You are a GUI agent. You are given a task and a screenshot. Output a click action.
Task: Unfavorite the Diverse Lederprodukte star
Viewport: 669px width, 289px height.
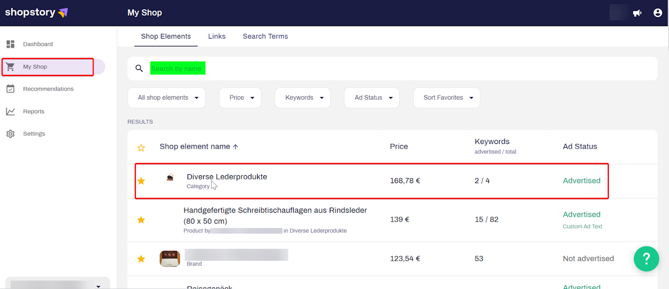click(x=141, y=181)
